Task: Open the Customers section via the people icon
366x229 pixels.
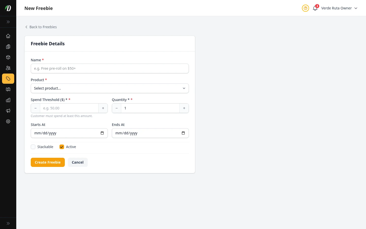Action: coord(8,68)
